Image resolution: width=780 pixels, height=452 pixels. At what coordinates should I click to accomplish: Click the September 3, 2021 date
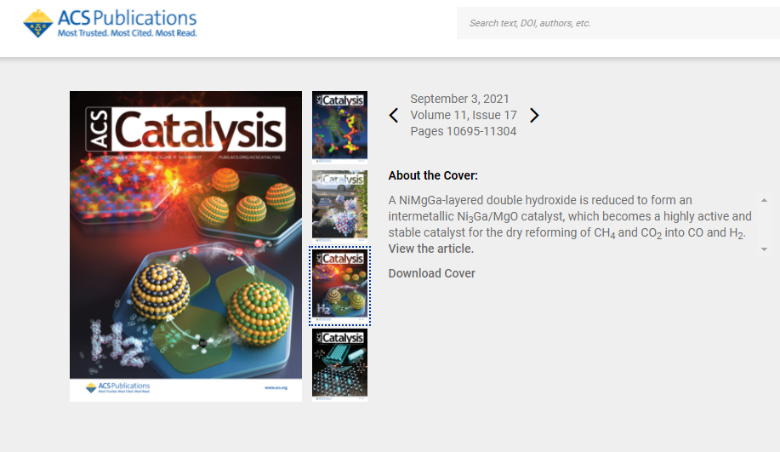[459, 99]
